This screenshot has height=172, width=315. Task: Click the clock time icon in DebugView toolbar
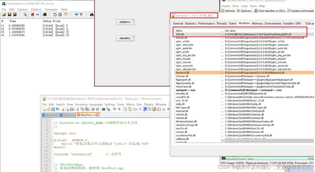(66, 14)
